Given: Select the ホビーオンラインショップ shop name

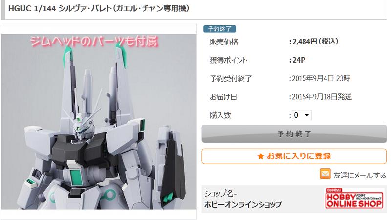Looking at the screenshot, I should [243, 204].
